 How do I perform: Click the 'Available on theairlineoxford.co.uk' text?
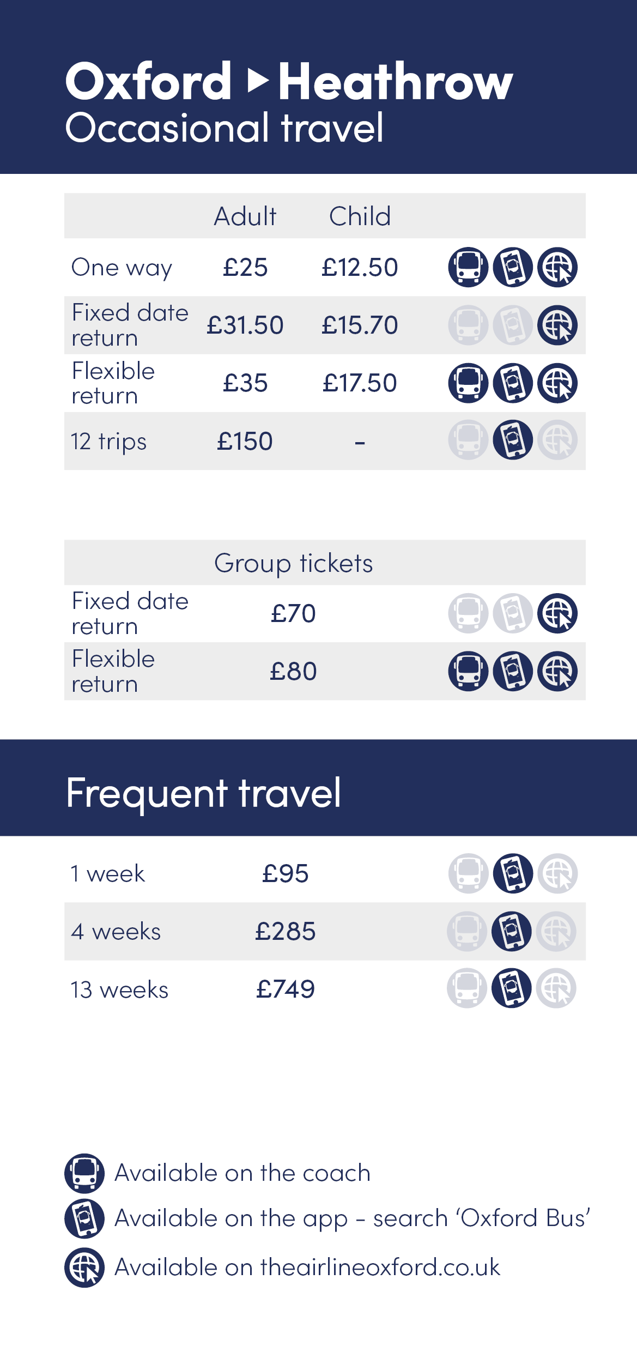(x=307, y=1267)
